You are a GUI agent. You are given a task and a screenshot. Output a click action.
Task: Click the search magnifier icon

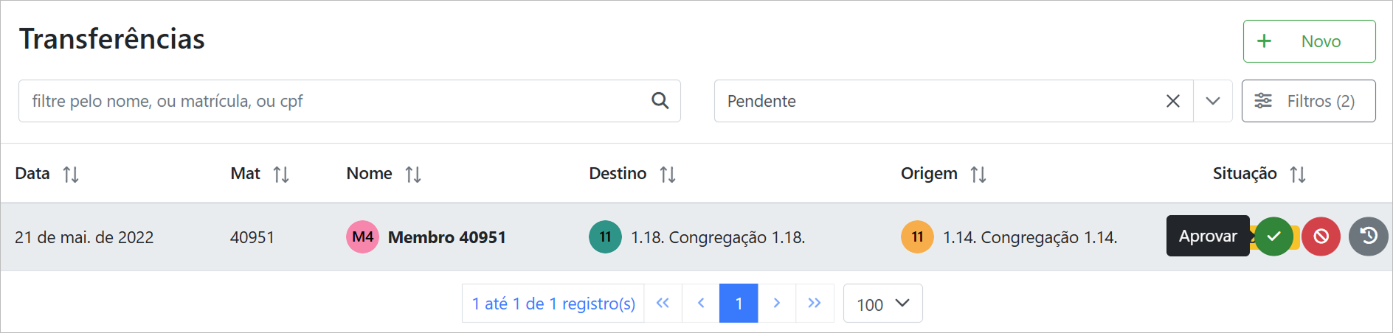(660, 101)
